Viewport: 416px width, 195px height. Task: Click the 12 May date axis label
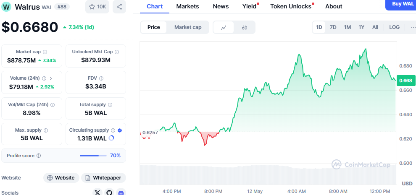254,191
